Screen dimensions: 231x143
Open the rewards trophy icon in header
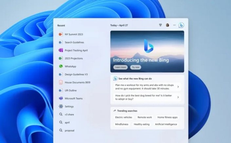161,25
